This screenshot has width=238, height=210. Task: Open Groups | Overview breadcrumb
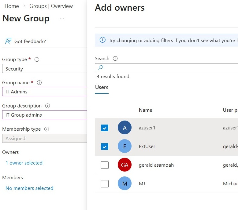[51, 6]
